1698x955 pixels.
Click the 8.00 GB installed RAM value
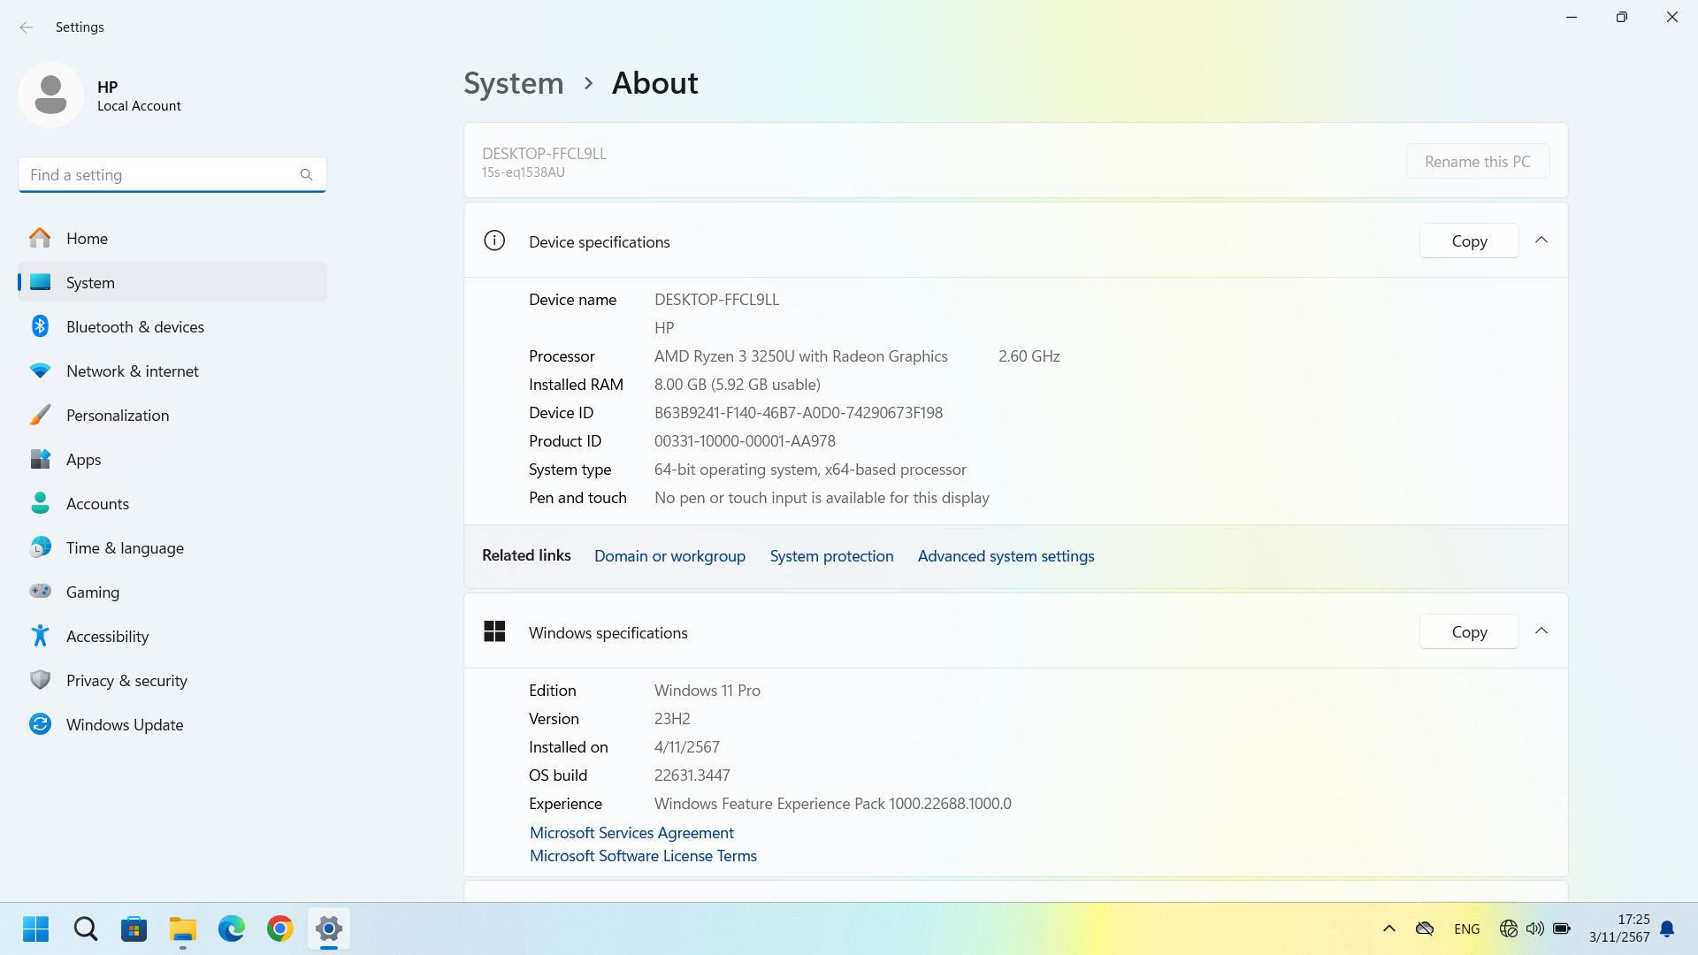click(738, 385)
